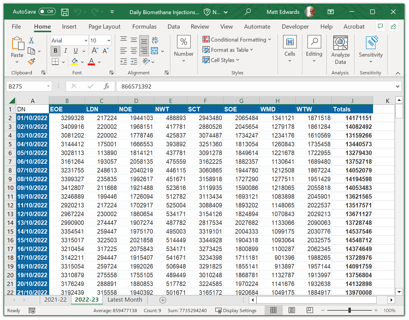Image resolution: width=409 pixels, height=320 pixels.
Task: Click the Top Align icon
Action: 124,39
